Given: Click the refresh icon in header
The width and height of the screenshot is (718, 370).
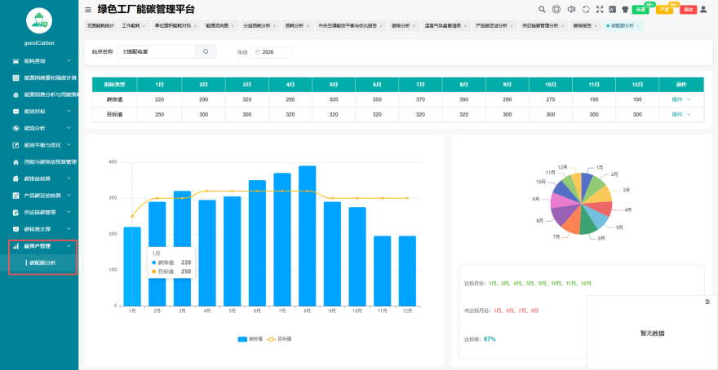Looking at the screenshot, I should (586, 9).
